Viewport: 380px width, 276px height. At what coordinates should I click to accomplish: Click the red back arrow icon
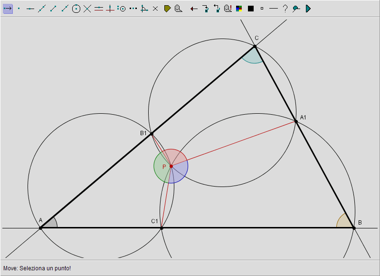[x=194, y=9]
